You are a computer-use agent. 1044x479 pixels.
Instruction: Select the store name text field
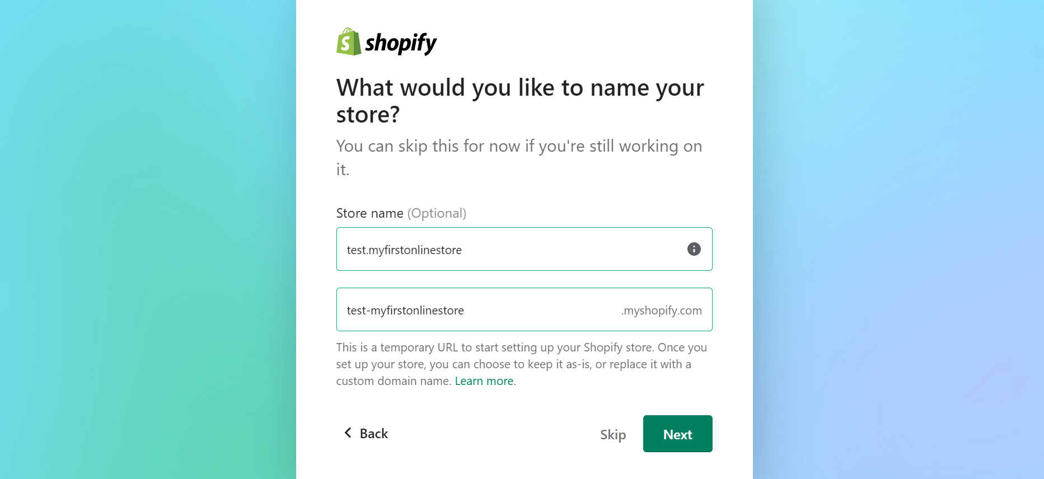pyautogui.click(x=504, y=249)
